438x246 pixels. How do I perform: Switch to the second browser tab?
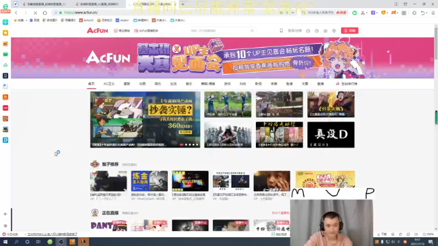click(x=98, y=4)
